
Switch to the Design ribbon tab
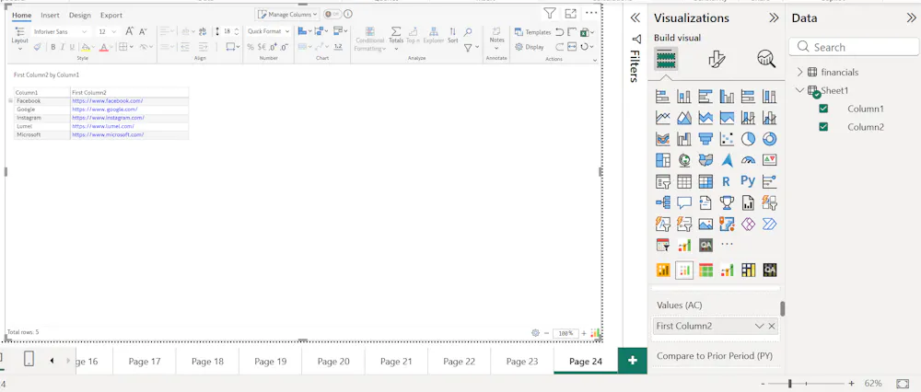pos(80,16)
